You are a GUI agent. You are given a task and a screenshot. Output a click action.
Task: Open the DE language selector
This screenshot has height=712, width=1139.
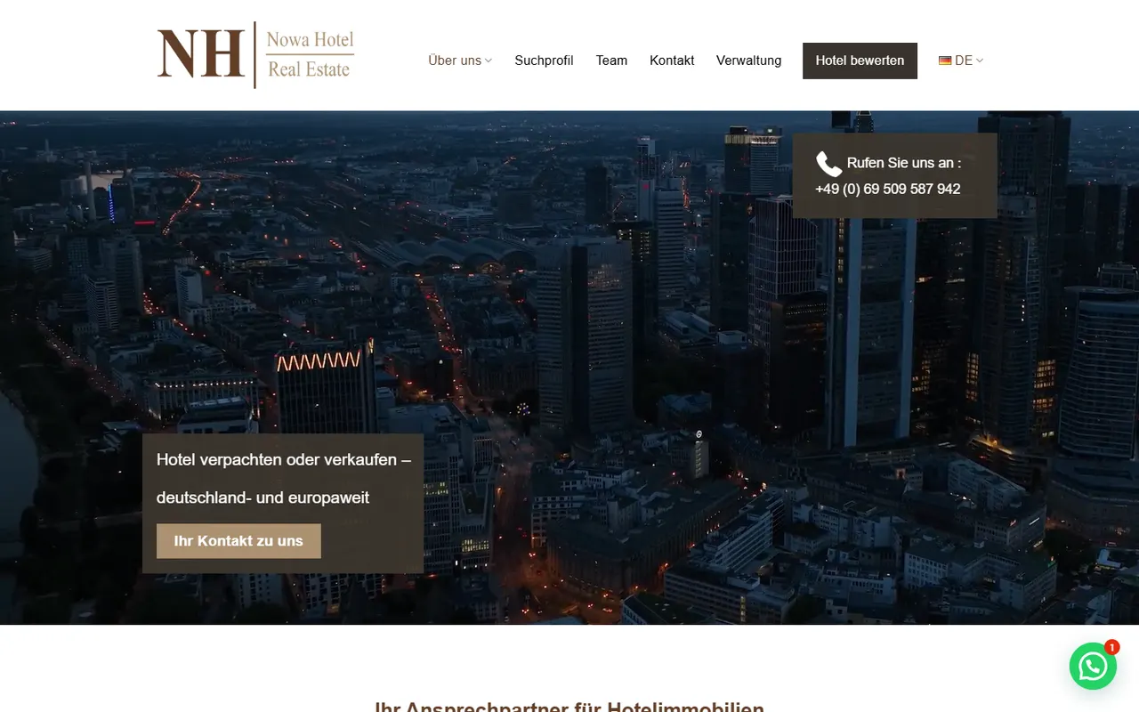(961, 61)
